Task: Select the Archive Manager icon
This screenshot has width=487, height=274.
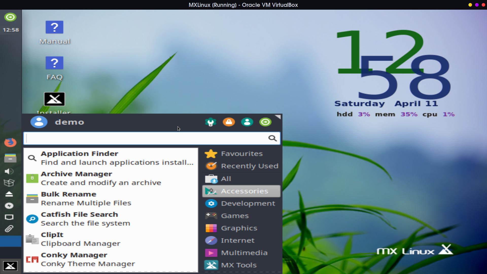Action: [32, 178]
